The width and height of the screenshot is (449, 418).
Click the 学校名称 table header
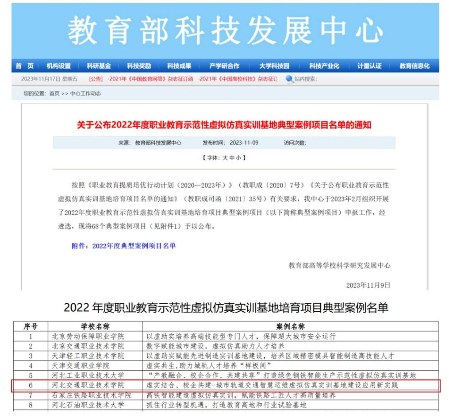(x=95, y=326)
